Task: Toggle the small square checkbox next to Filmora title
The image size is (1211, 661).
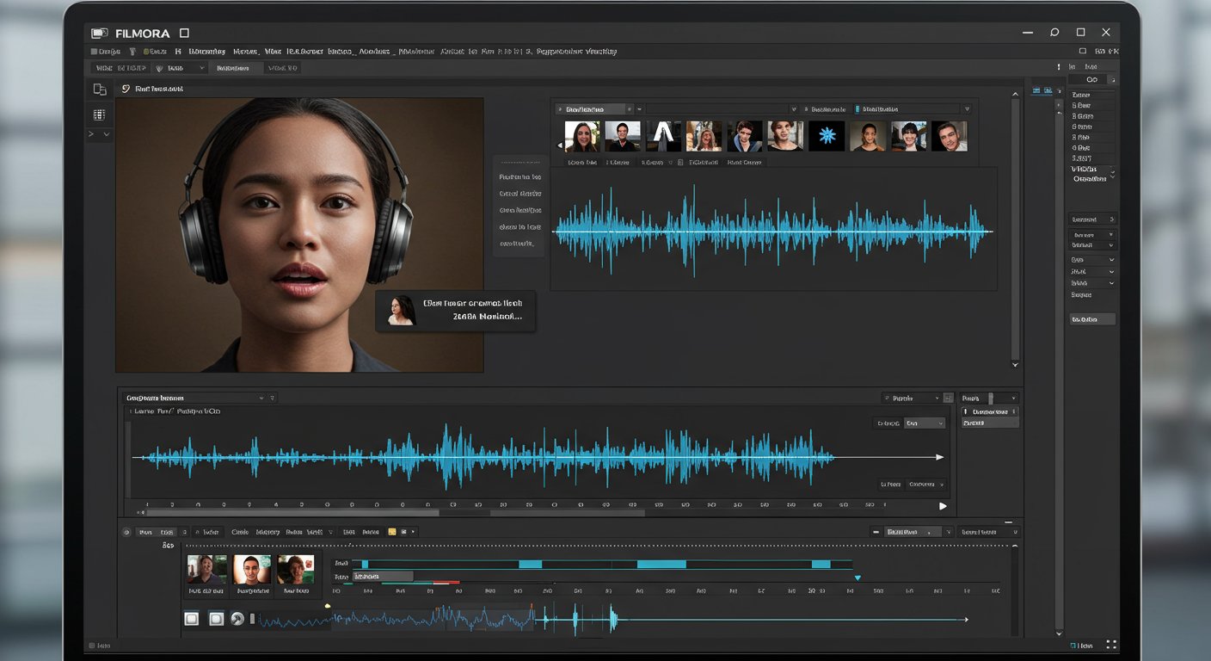Action: coord(184,33)
